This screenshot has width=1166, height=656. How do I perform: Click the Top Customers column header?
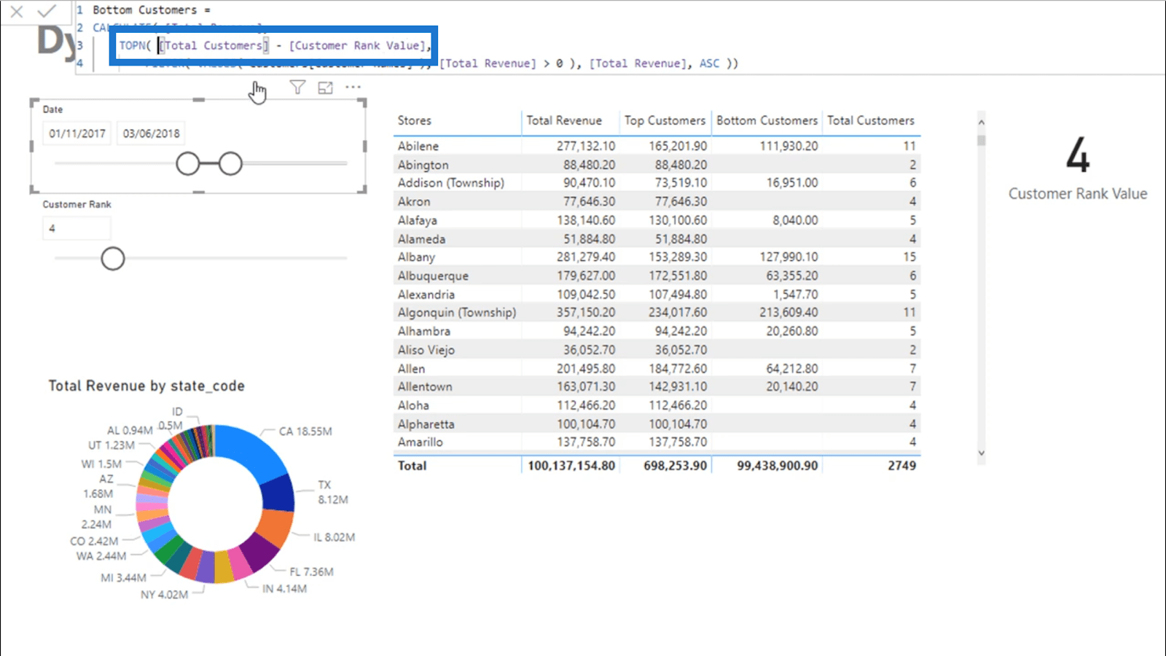point(665,121)
